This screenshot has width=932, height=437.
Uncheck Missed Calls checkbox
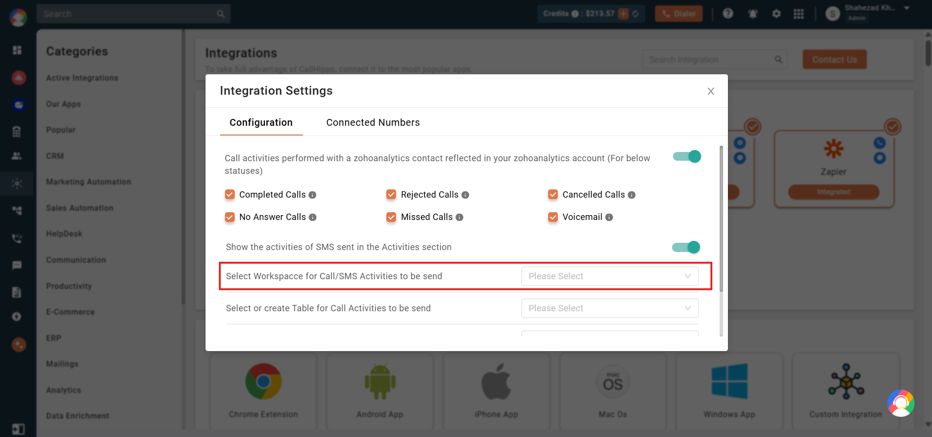pos(391,217)
